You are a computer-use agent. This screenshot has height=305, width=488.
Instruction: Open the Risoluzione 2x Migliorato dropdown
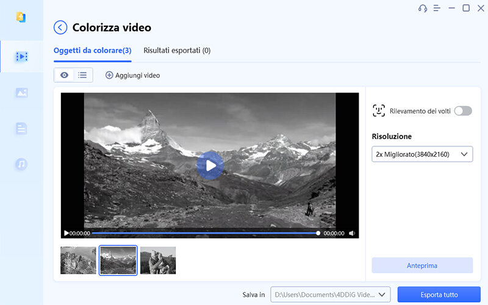tap(422, 154)
